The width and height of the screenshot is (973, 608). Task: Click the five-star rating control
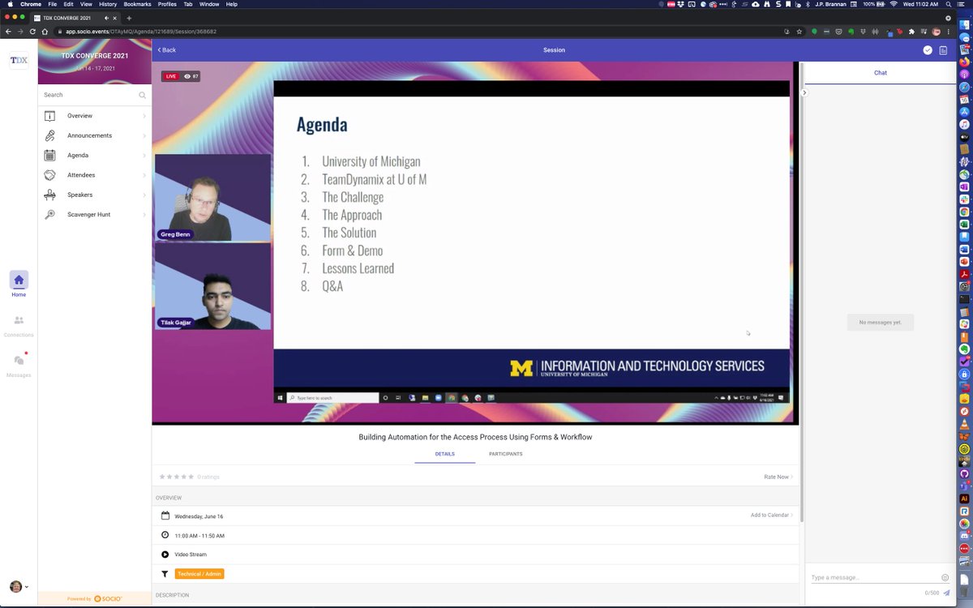tap(177, 477)
